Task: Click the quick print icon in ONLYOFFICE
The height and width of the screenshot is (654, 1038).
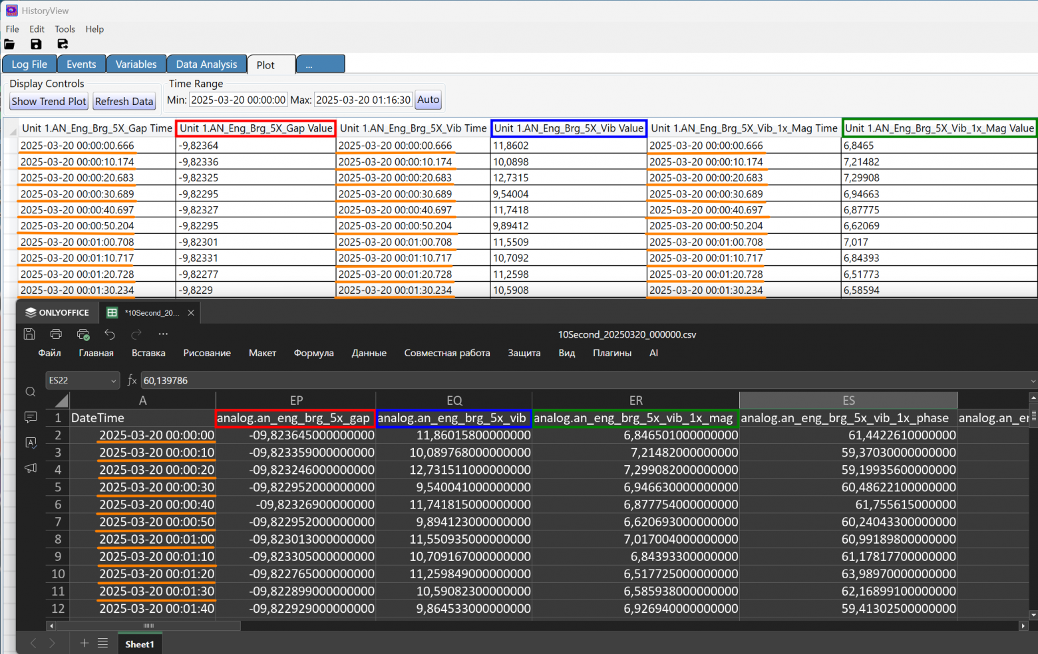Action: (x=83, y=334)
